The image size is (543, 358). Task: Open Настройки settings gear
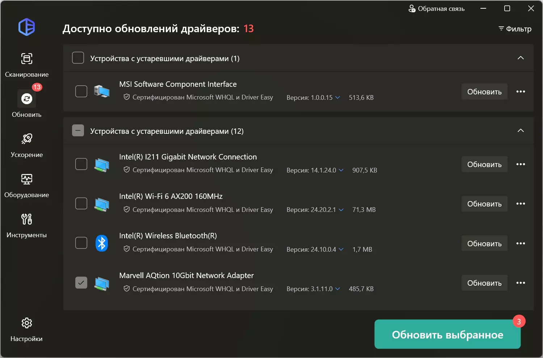[x=26, y=329]
